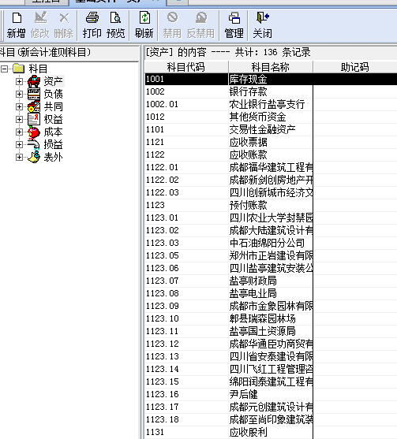The width and height of the screenshot is (397, 439).
Task: Click 盐亭财政局 account name
Action: click(253, 281)
